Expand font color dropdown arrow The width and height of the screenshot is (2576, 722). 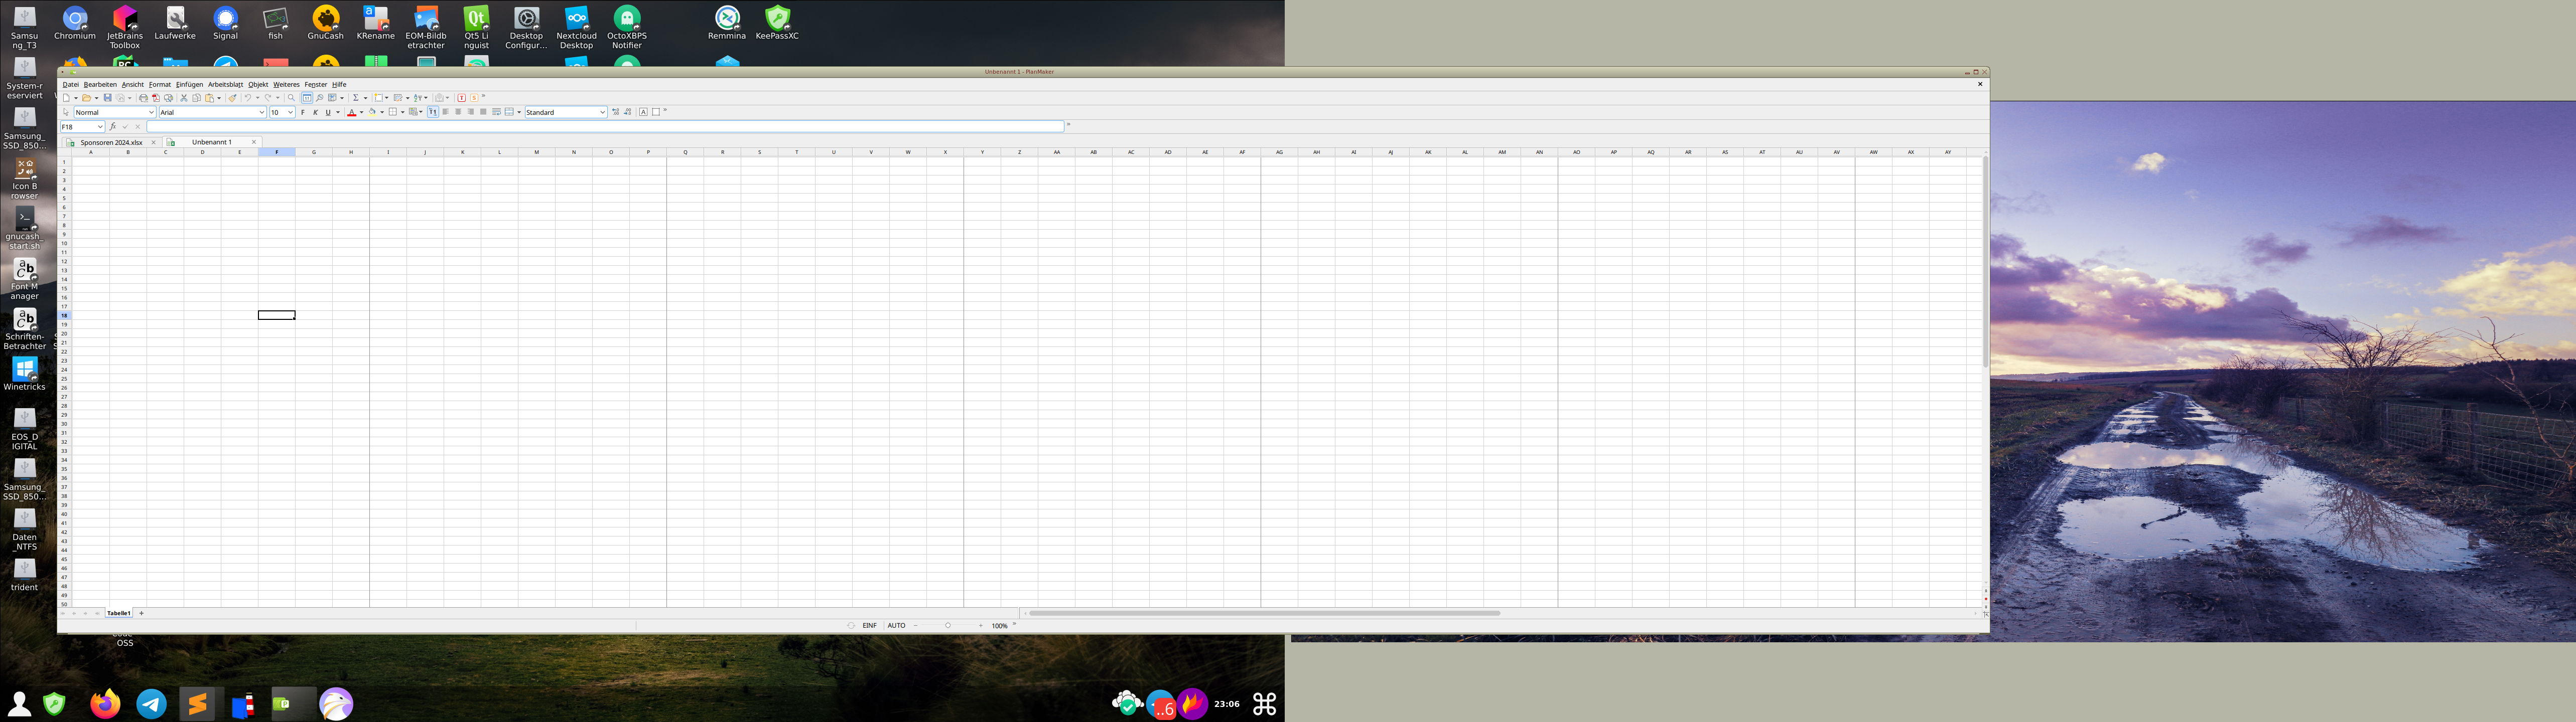[362, 112]
